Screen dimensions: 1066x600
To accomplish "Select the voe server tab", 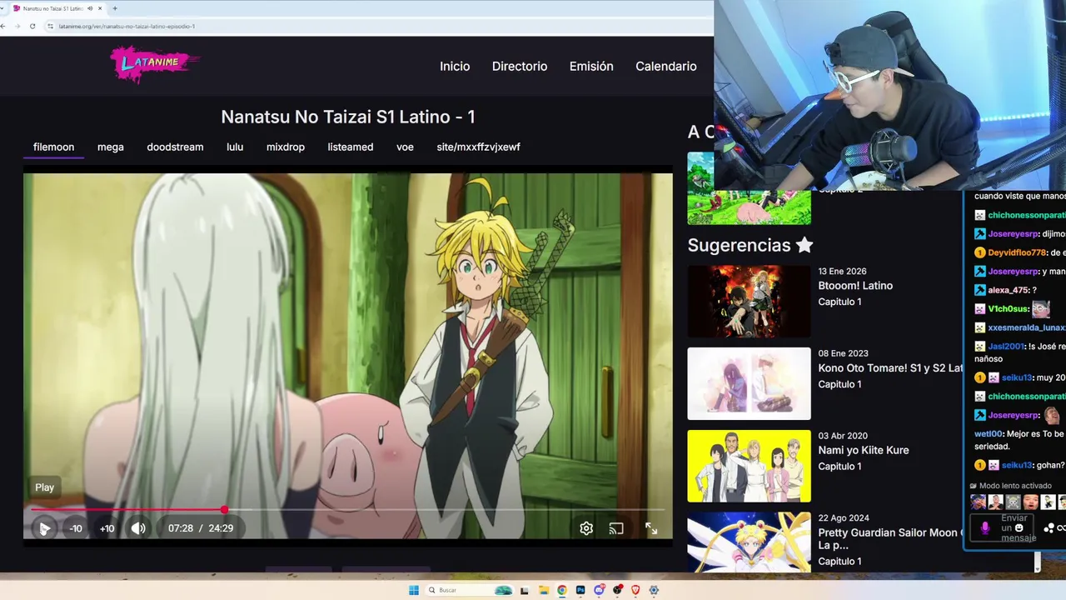I will click(405, 147).
